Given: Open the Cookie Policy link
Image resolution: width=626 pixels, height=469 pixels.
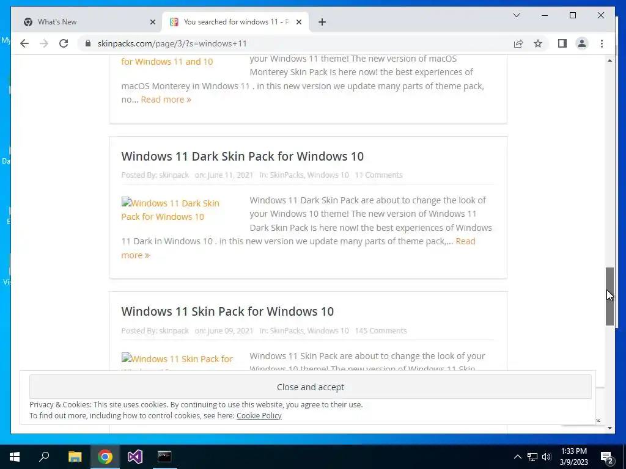Looking at the screenshot, I should coord(259,415).
